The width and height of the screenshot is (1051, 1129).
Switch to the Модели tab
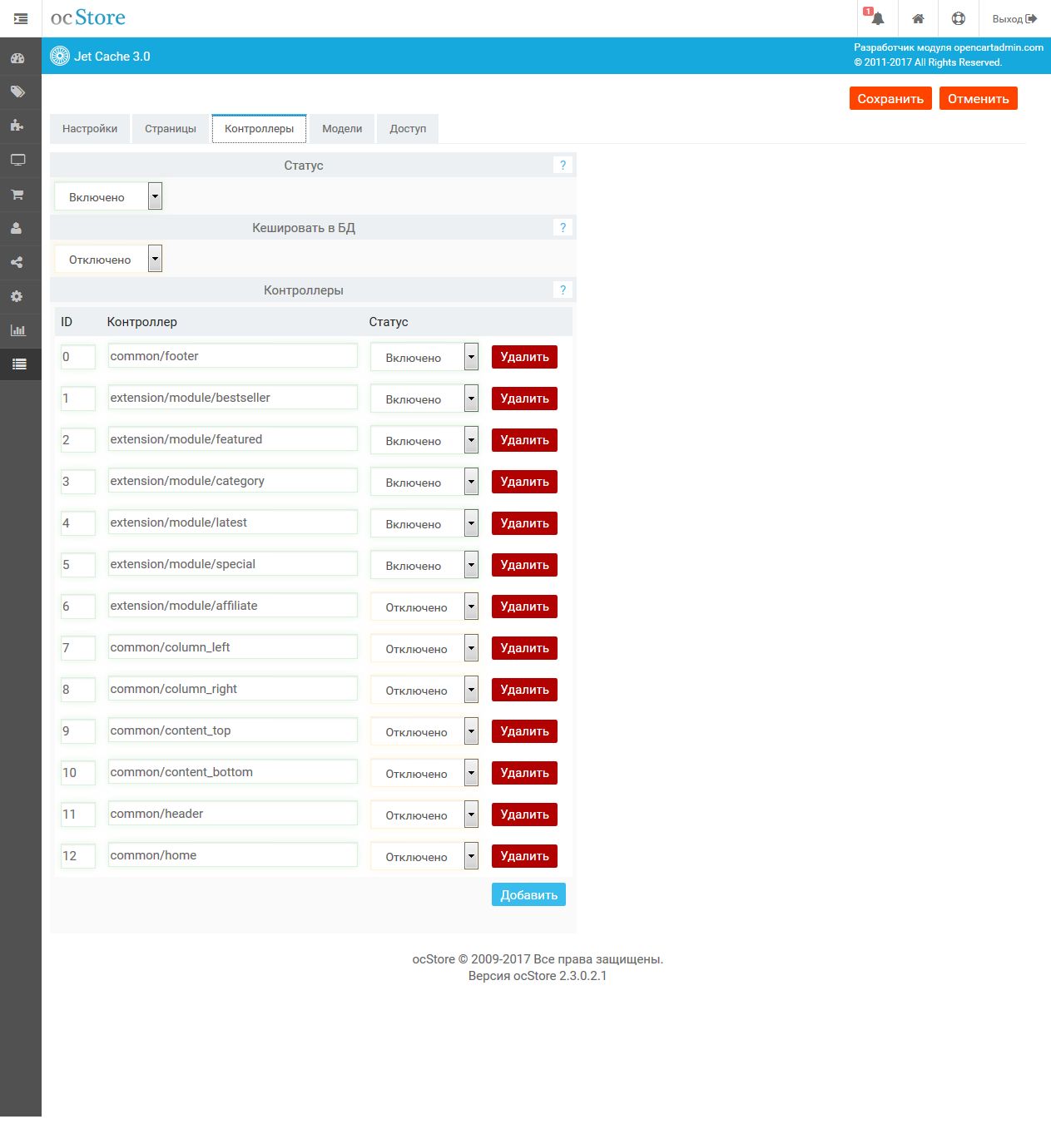coord(342,129)
